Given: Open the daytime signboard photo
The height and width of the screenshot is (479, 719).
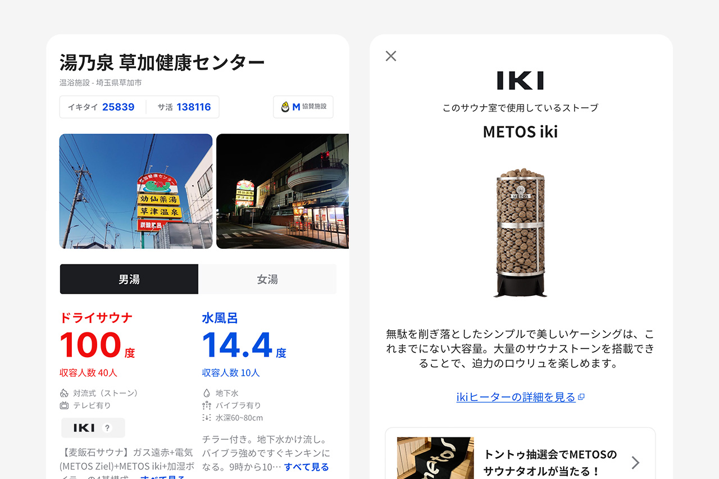Looking at the screenshot, I should pyautogui.click(x=136, y=191).
